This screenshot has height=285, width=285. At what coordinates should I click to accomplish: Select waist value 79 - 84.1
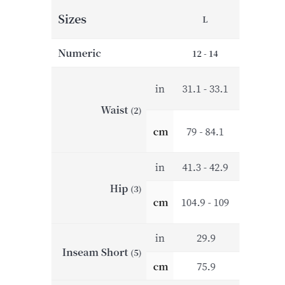pos(205,132)
